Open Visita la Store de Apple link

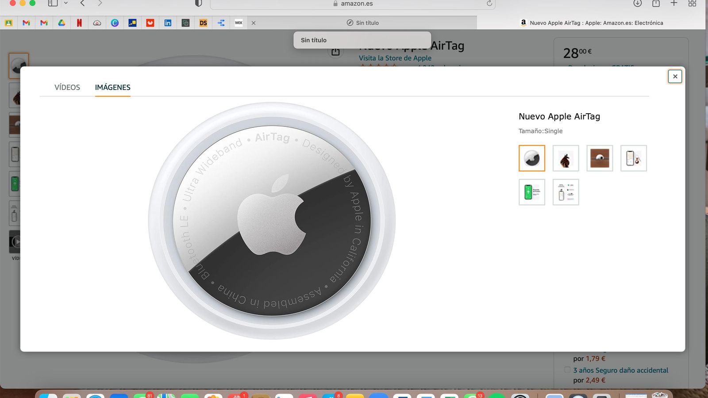[395, 58]
